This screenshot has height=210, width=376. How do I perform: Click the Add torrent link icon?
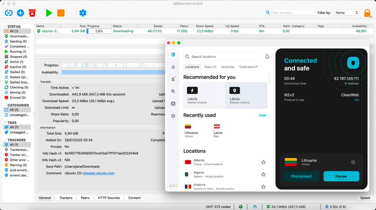(9, 13)
